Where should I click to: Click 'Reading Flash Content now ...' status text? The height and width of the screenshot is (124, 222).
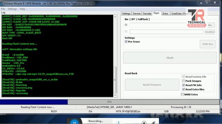pyautogui.click(x=37, y=107)
